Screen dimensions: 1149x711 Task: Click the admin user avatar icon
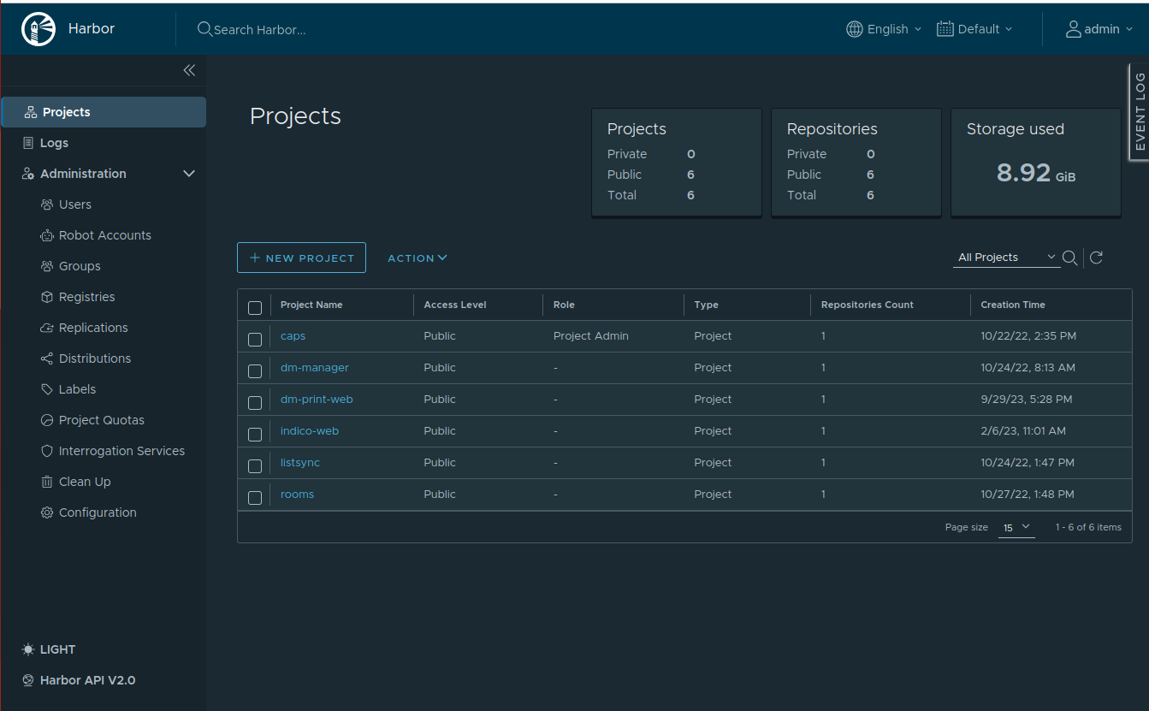1074,29
